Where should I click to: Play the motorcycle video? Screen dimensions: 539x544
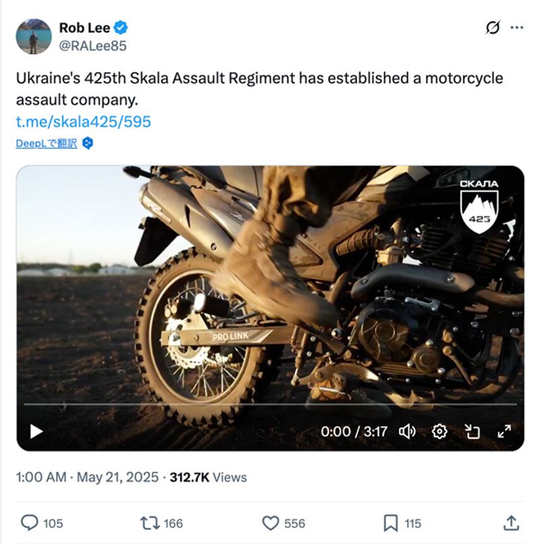pyautogui.click(x=36, y=431)
